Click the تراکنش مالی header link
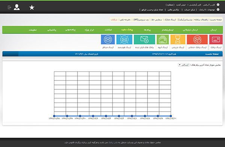The image size is (225, 147). pyautogui.click(x=173, y=10)
